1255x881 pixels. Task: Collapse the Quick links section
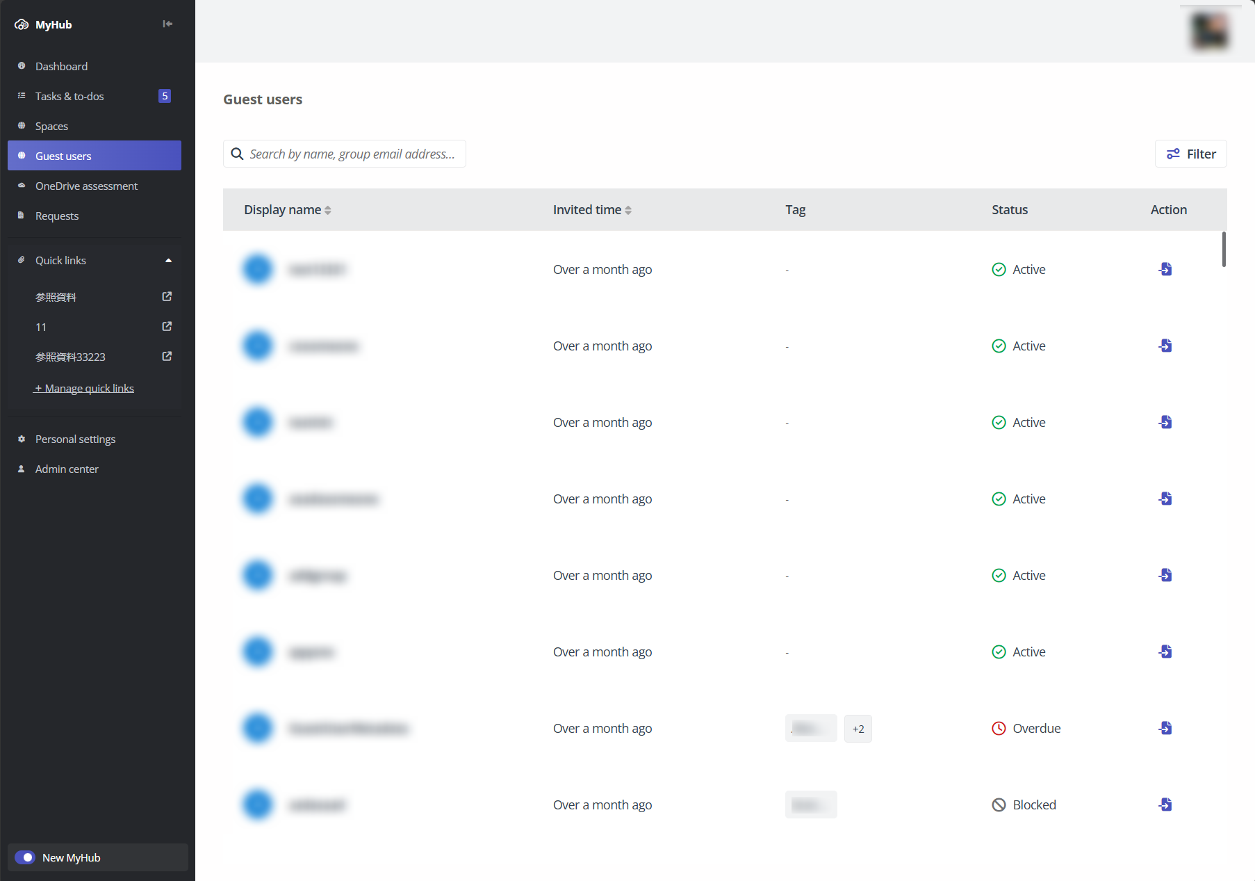[x=168, y=260]
